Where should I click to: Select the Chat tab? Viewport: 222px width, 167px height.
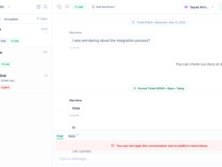click(x=60, y=136)
